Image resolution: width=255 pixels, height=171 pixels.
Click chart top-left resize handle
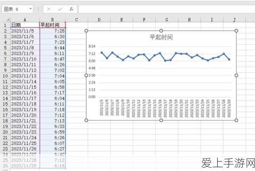tap(86, 31)
